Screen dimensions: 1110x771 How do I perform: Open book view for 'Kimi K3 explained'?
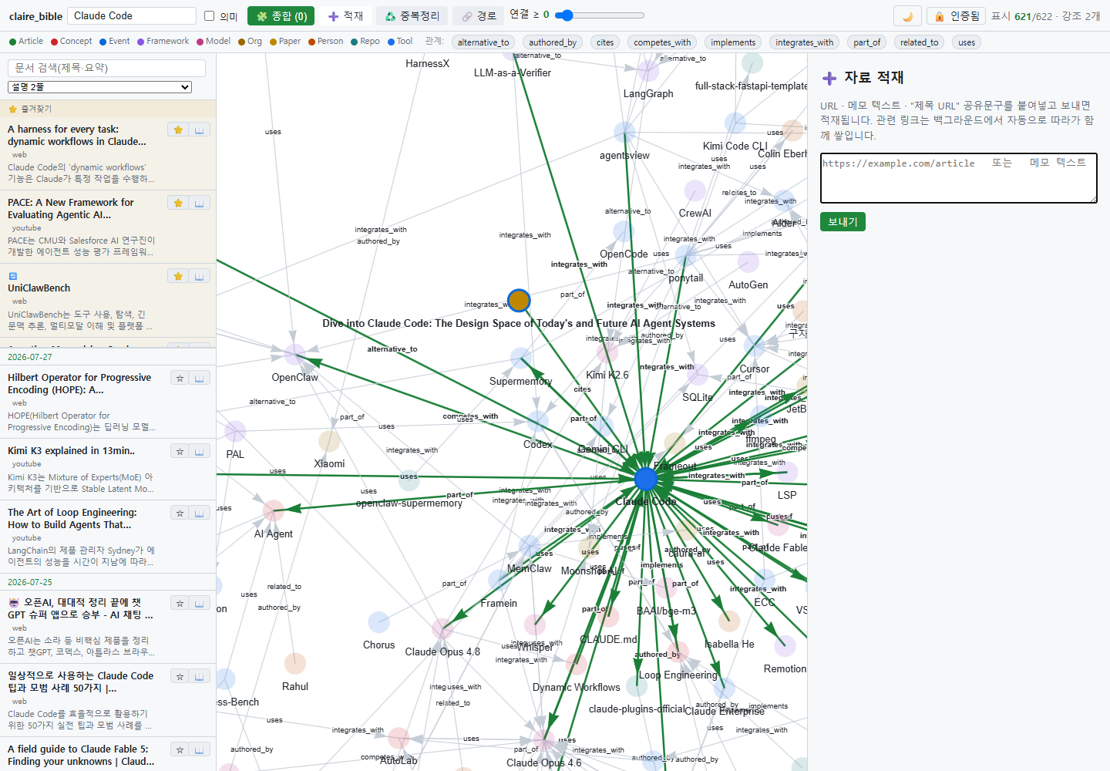(200, 451)
